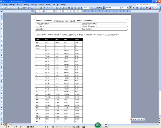
Task: Open the 插入 (Insert) menu
Action: [x=27, y=5]
